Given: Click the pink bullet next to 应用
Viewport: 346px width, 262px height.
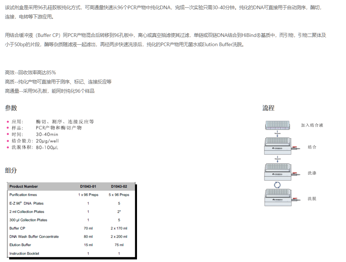Looking at the screenshot, I should [x=8, y=122].
